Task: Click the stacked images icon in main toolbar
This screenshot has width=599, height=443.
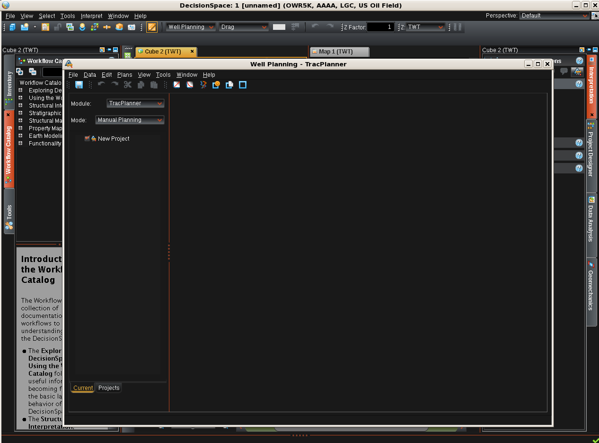Action: pyautogui.click(x=70, y=27)
